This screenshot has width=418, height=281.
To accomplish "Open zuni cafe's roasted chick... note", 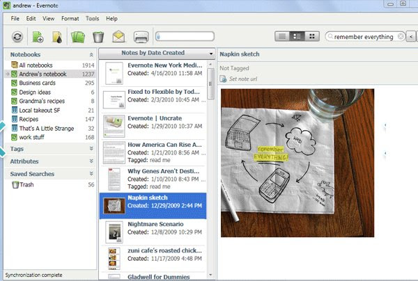I will [153, 258].
